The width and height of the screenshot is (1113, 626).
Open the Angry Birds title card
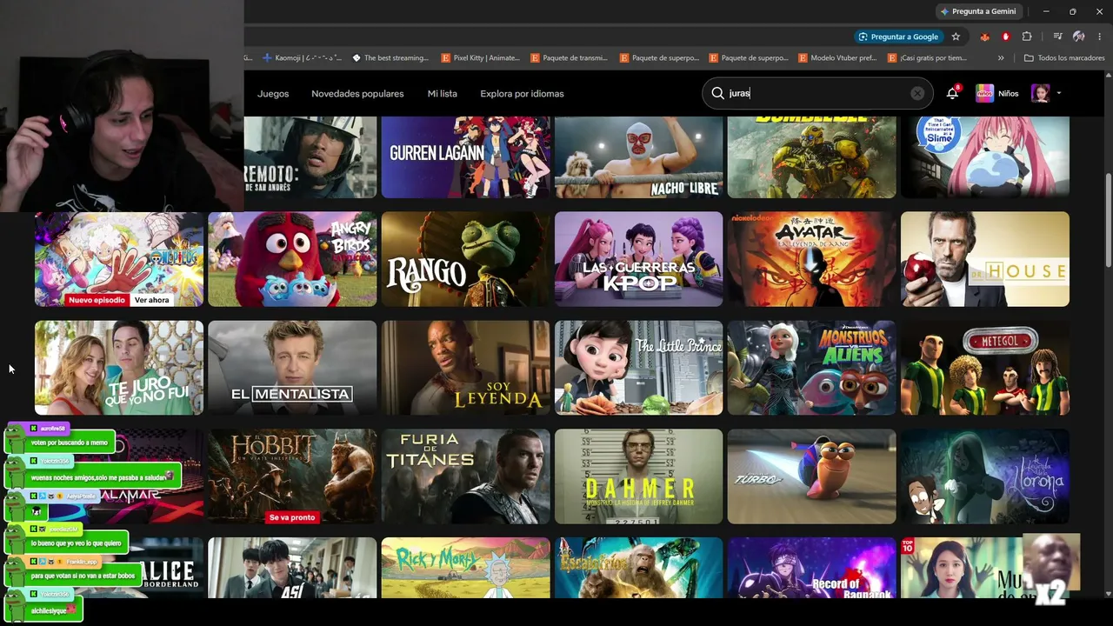(x=292, y=259)
